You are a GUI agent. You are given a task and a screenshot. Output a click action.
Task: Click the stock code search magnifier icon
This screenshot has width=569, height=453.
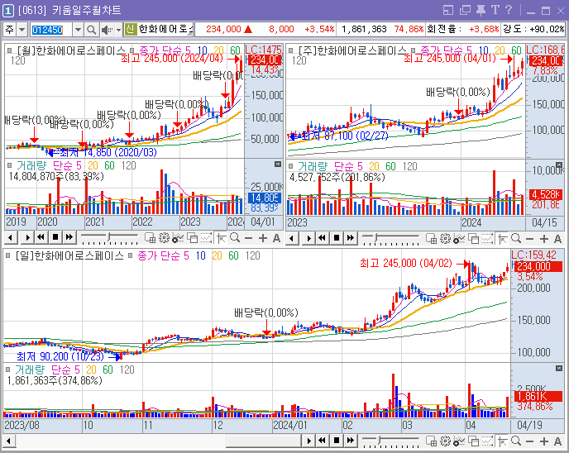(x=92, y=30)
